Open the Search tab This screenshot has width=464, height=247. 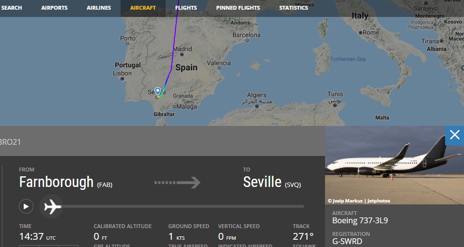click(12, 8)
